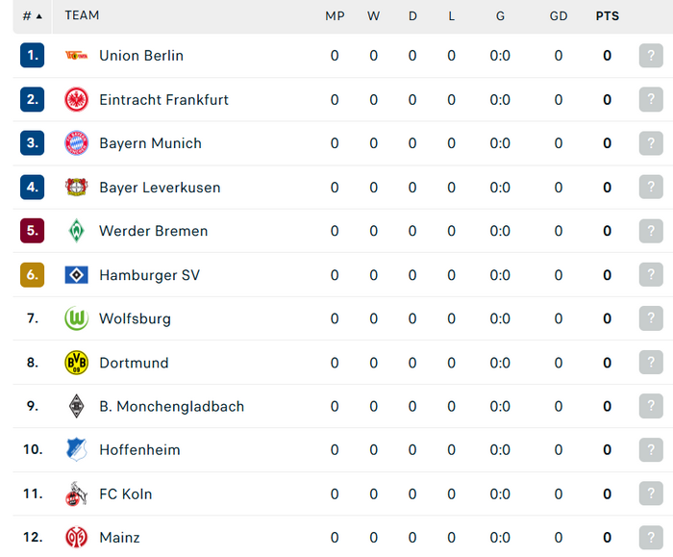Sort standings by the GD column header

coord(559,16)
